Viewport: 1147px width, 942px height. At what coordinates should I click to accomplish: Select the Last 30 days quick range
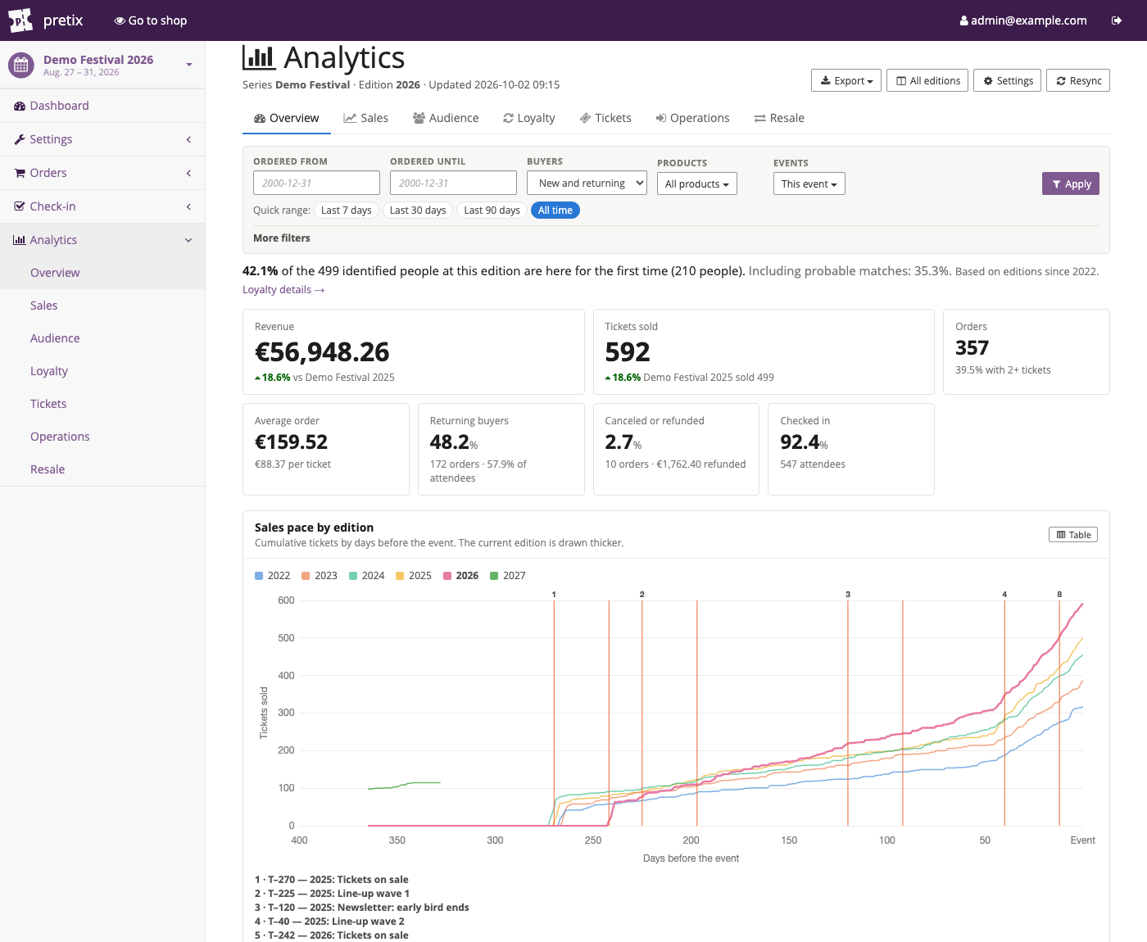pyautogui.click(x=418, y=211)
